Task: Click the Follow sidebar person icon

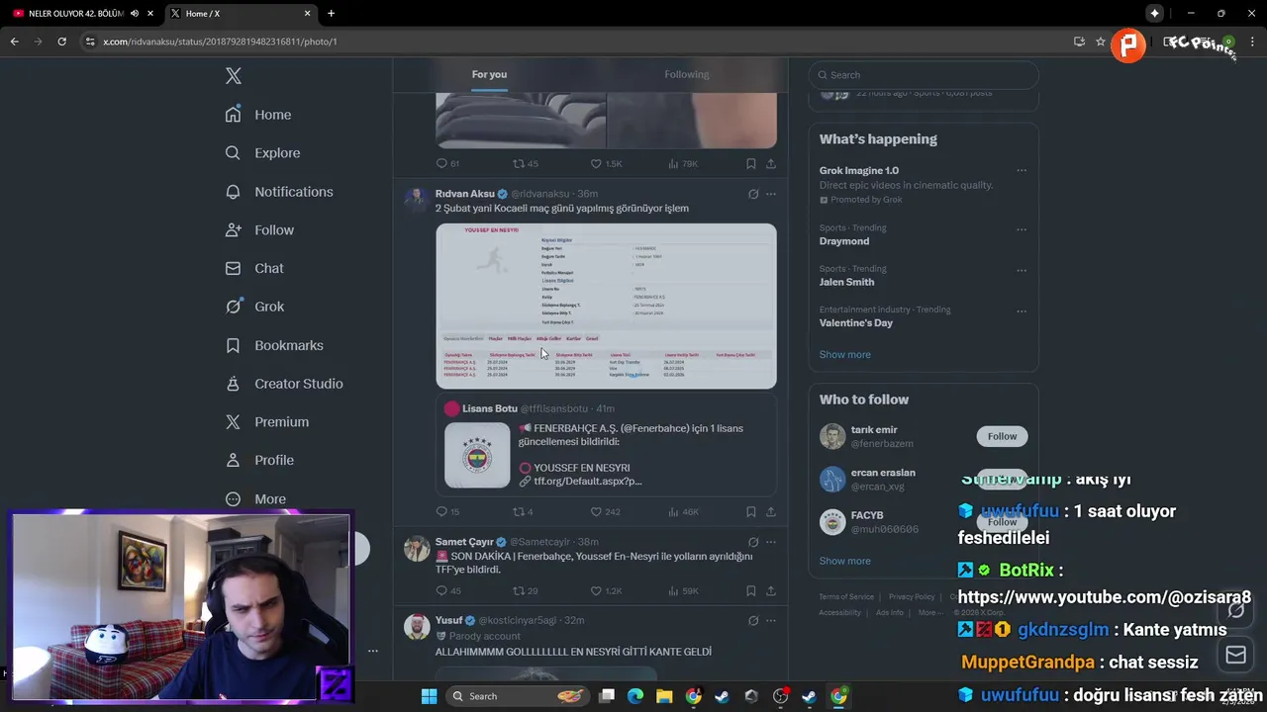Action: coord(234,230)
